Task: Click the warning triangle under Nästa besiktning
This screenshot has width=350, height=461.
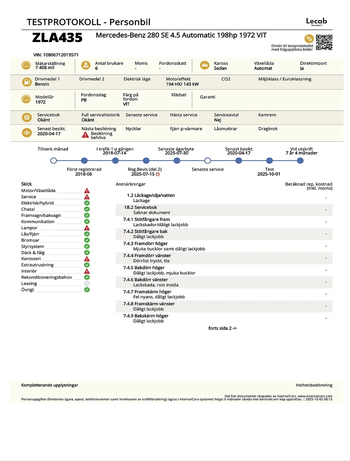Action: pos(85,135)
